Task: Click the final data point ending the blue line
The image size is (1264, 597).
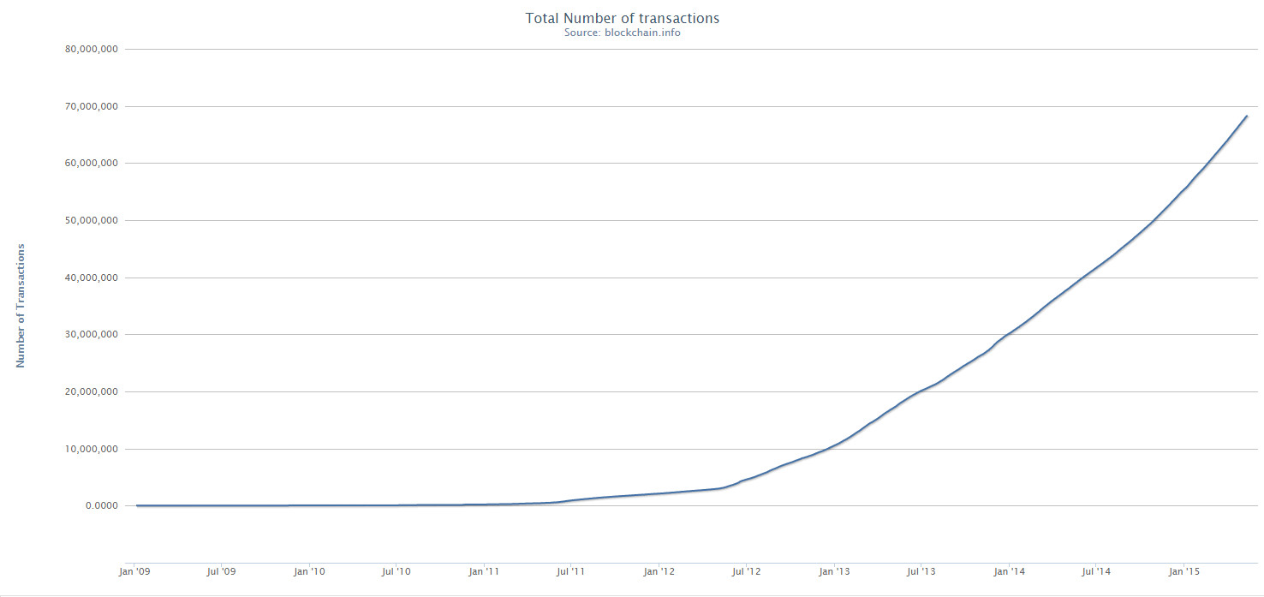Action: [x=1246, y=116]
